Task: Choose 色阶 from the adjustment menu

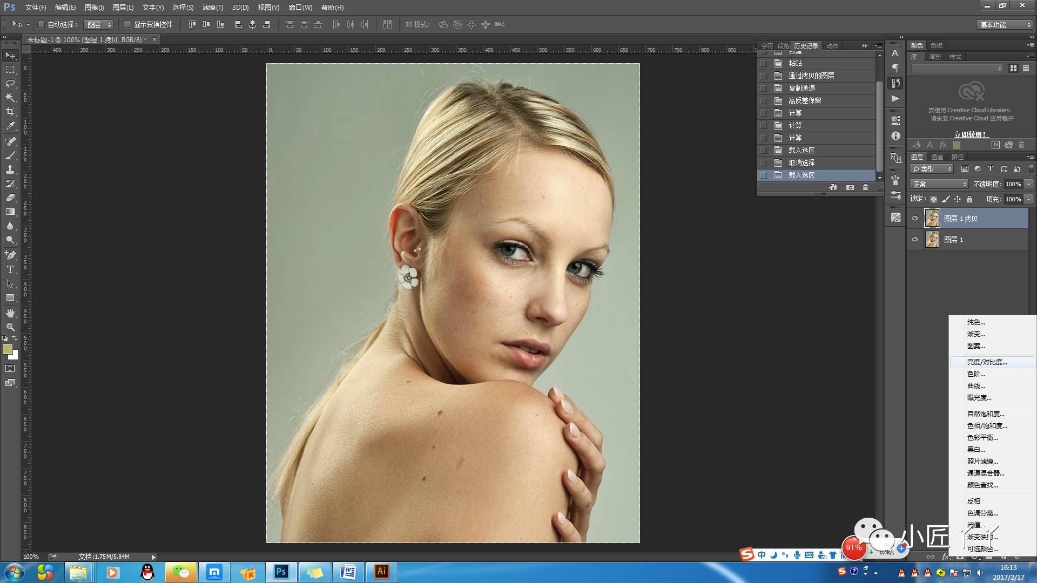Action: click(993, 374)
